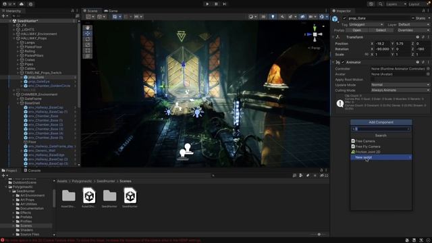Open Unity cloud services via cloud icon
Image resolution: width=432 pixels, height=243 pixels.
pos(22,4)
